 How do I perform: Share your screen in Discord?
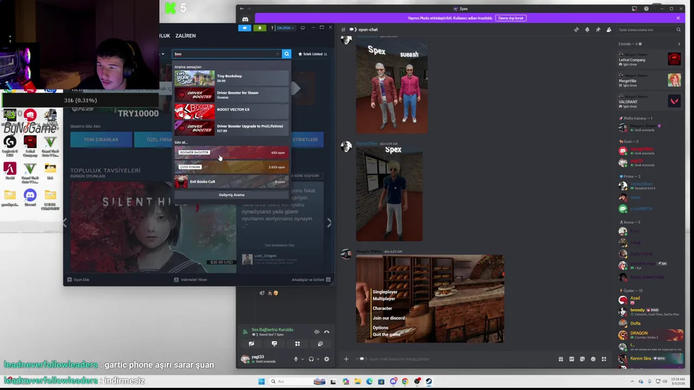[x=274, y=344]
